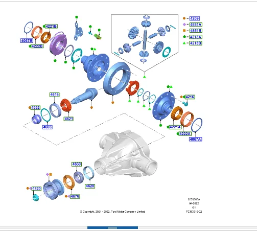Select the 4216 bolt callout
Viewport: 257px width, 231px height.
[x=190, y=97]
